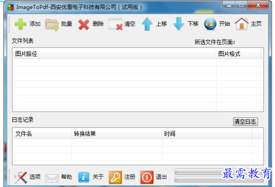Screen dimensions: 275x187
Task: Start conversion with 开始 icon
Action: 210,24
